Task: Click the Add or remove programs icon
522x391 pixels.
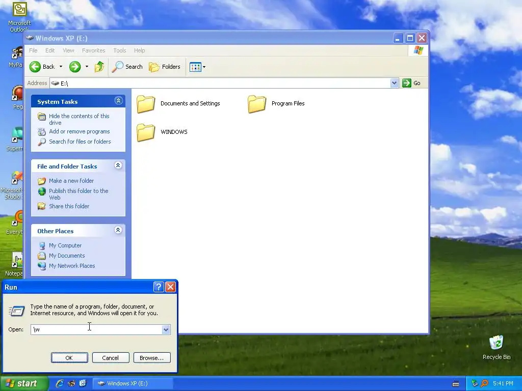Action: click(42, 132)
